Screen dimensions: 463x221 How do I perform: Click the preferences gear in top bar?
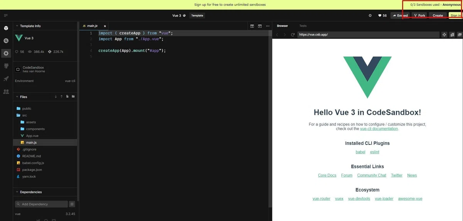click(370, 15)
